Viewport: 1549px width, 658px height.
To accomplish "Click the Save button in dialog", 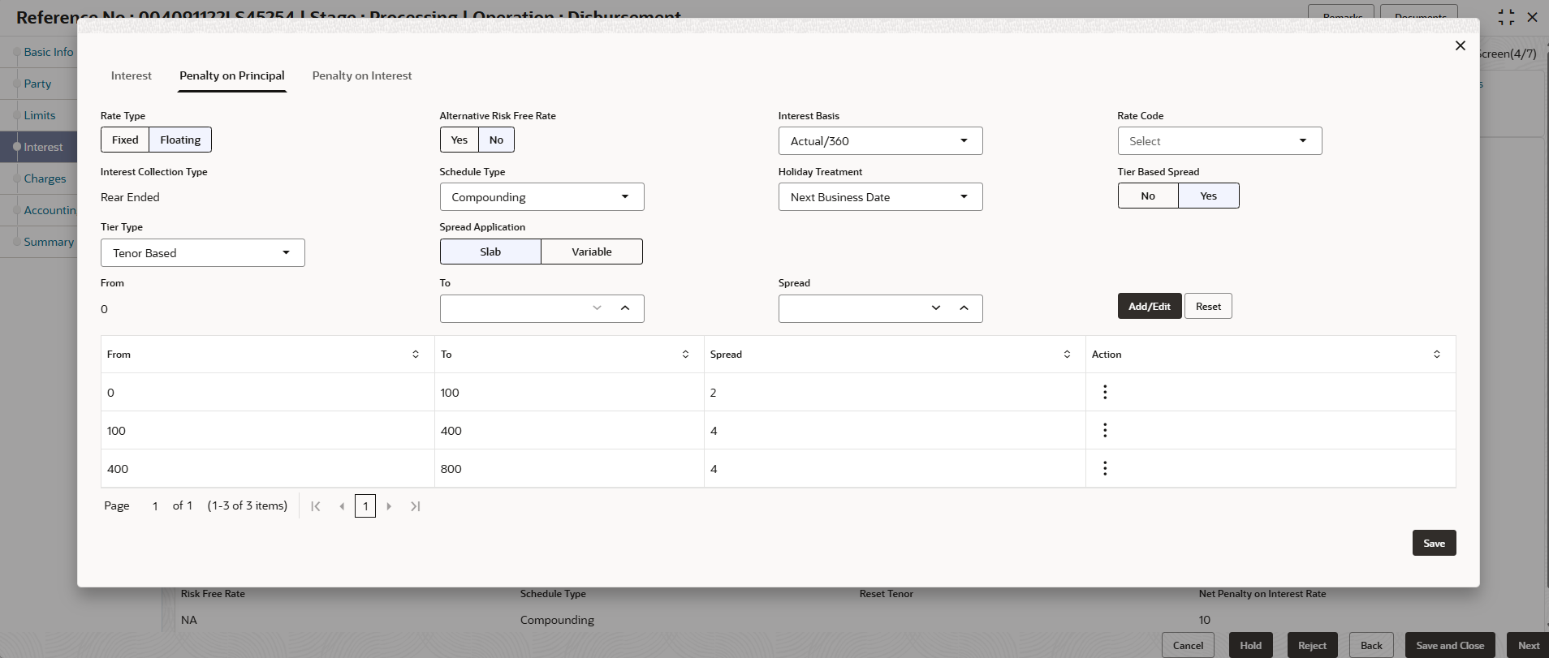I will coord(1434,543).
